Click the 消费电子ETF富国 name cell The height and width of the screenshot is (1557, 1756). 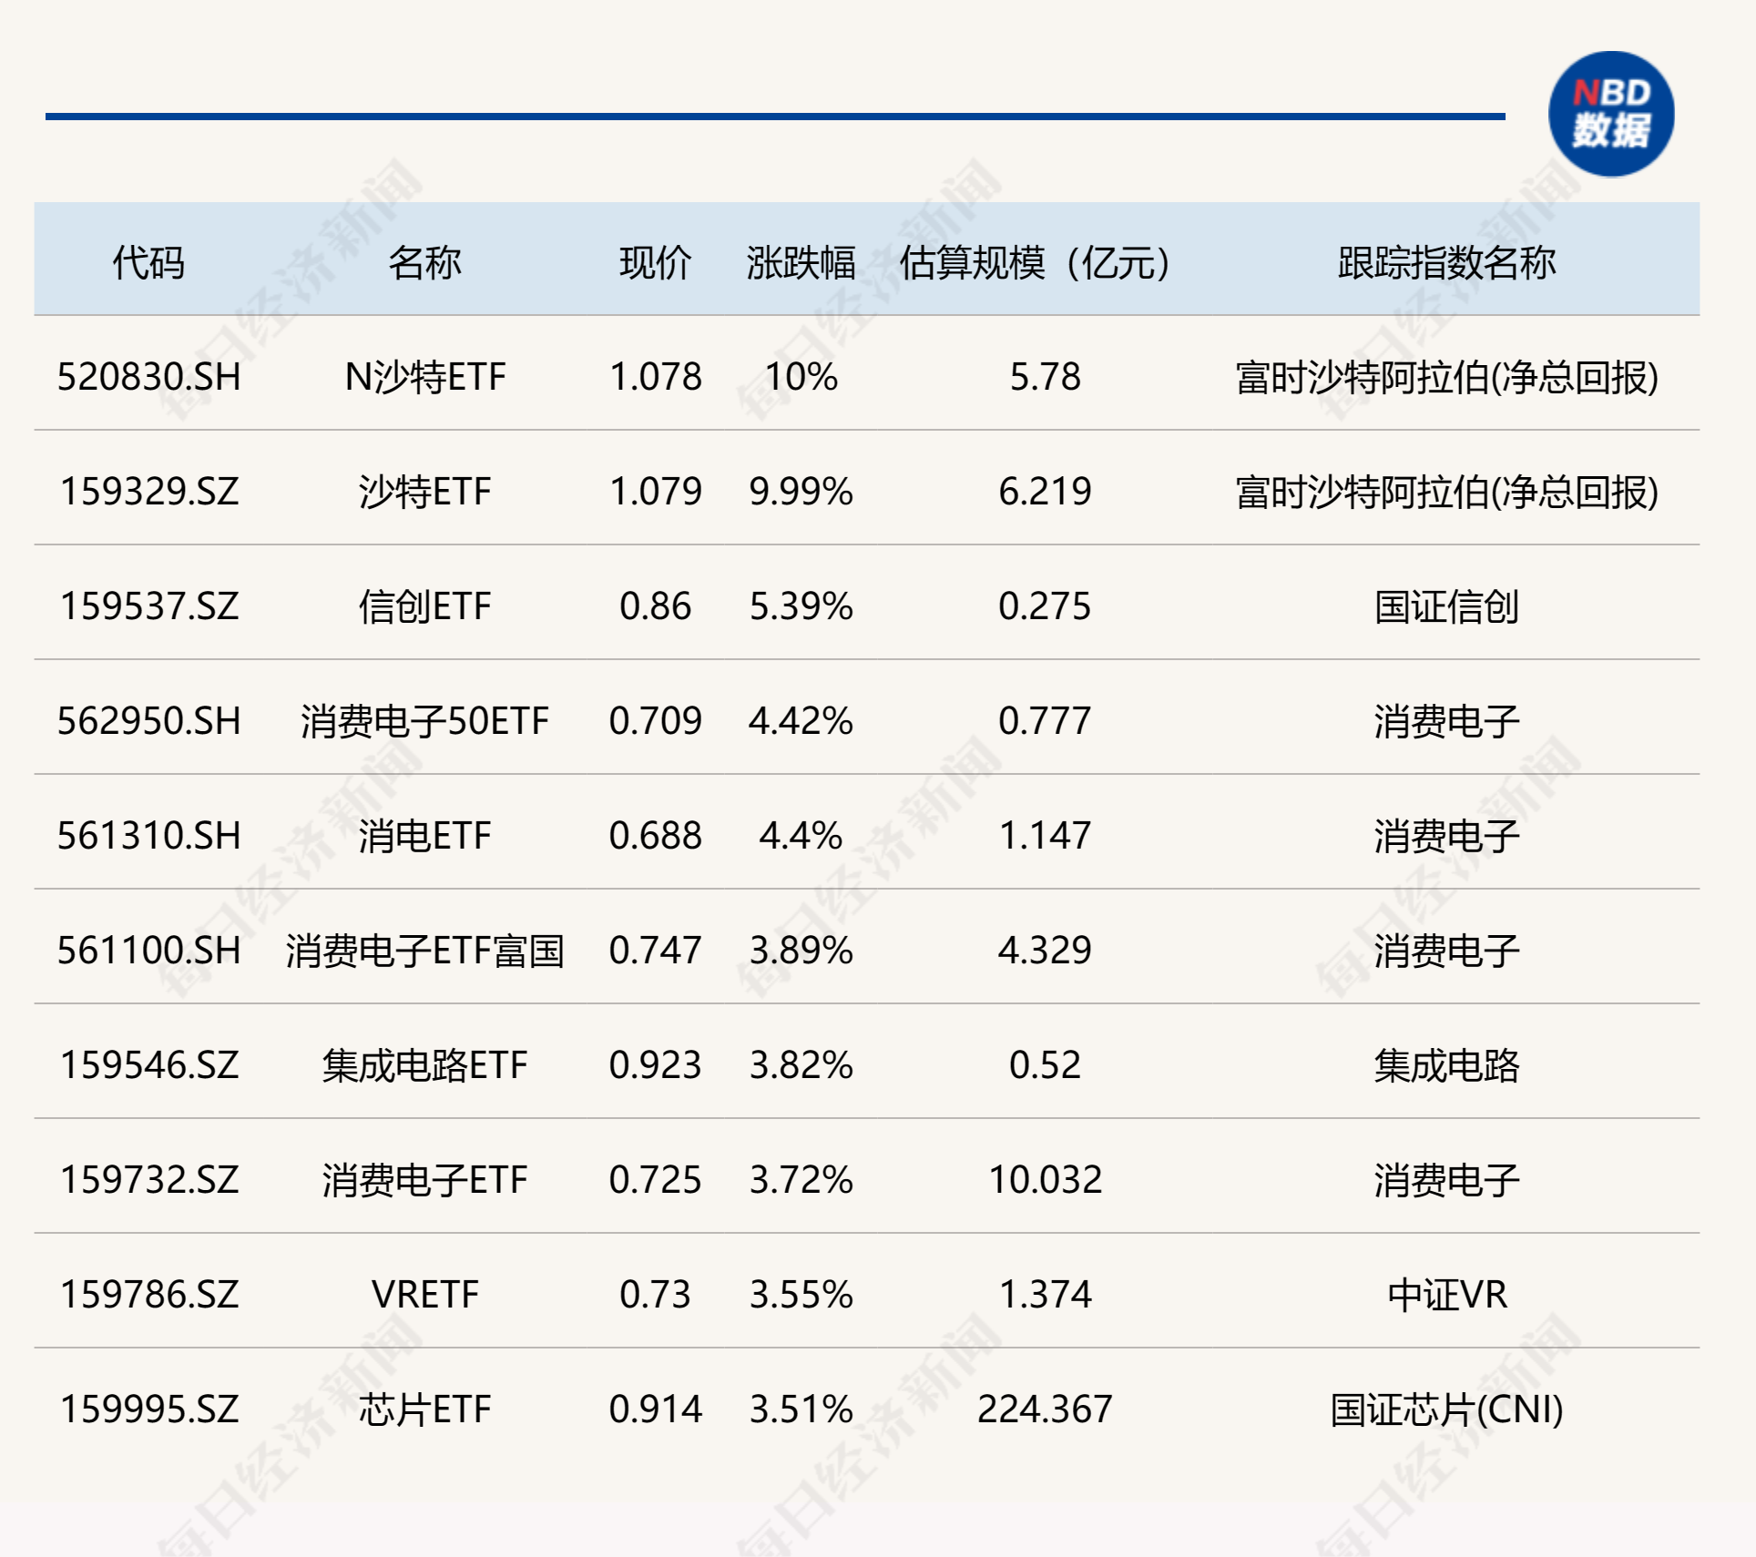click(x=424, y=951)
